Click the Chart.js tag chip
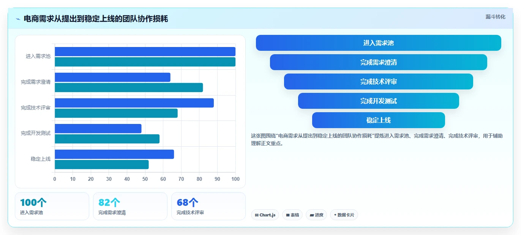This screenshot has width=521, height=235. (x=265, y=215)
